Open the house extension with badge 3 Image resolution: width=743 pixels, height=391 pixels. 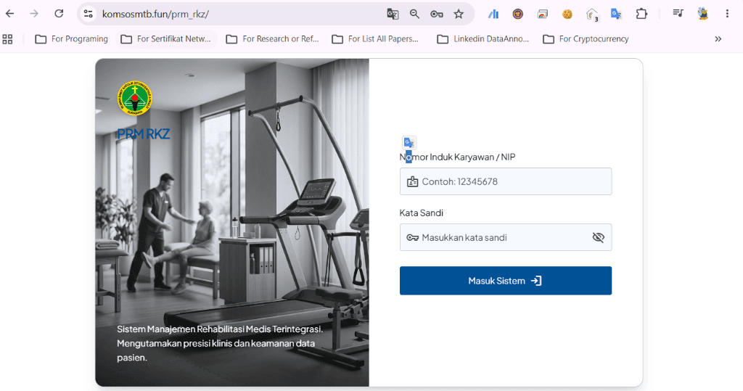click(592, 15)
